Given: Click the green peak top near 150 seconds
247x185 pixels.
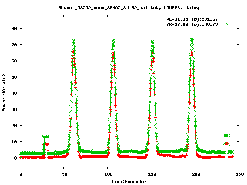Looking at the screenshot, I should (152, 42).
